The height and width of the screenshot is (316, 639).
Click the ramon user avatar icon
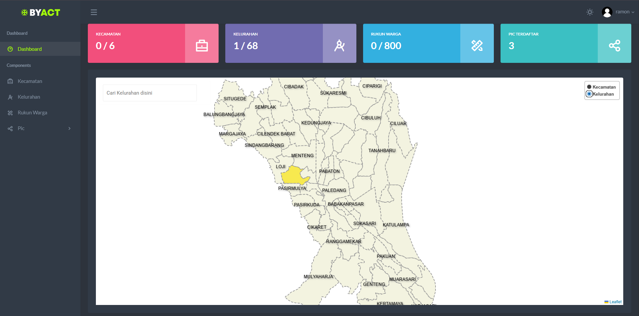607,12
